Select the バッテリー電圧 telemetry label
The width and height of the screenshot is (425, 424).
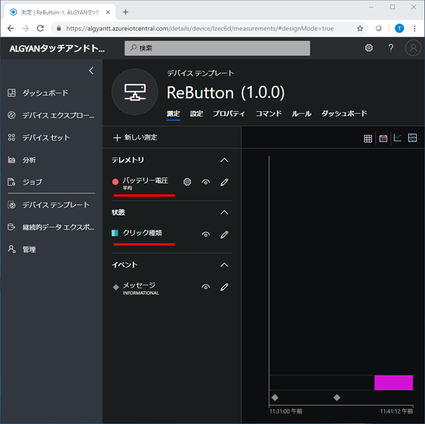point(145,181)
